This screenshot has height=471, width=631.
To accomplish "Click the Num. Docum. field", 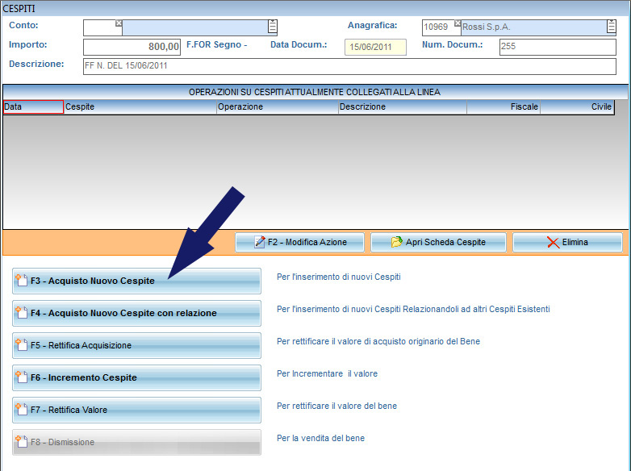I will tap(557, 47).
